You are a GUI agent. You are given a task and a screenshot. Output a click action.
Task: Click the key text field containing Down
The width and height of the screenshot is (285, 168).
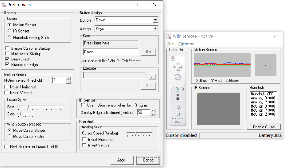coord(110,52)
